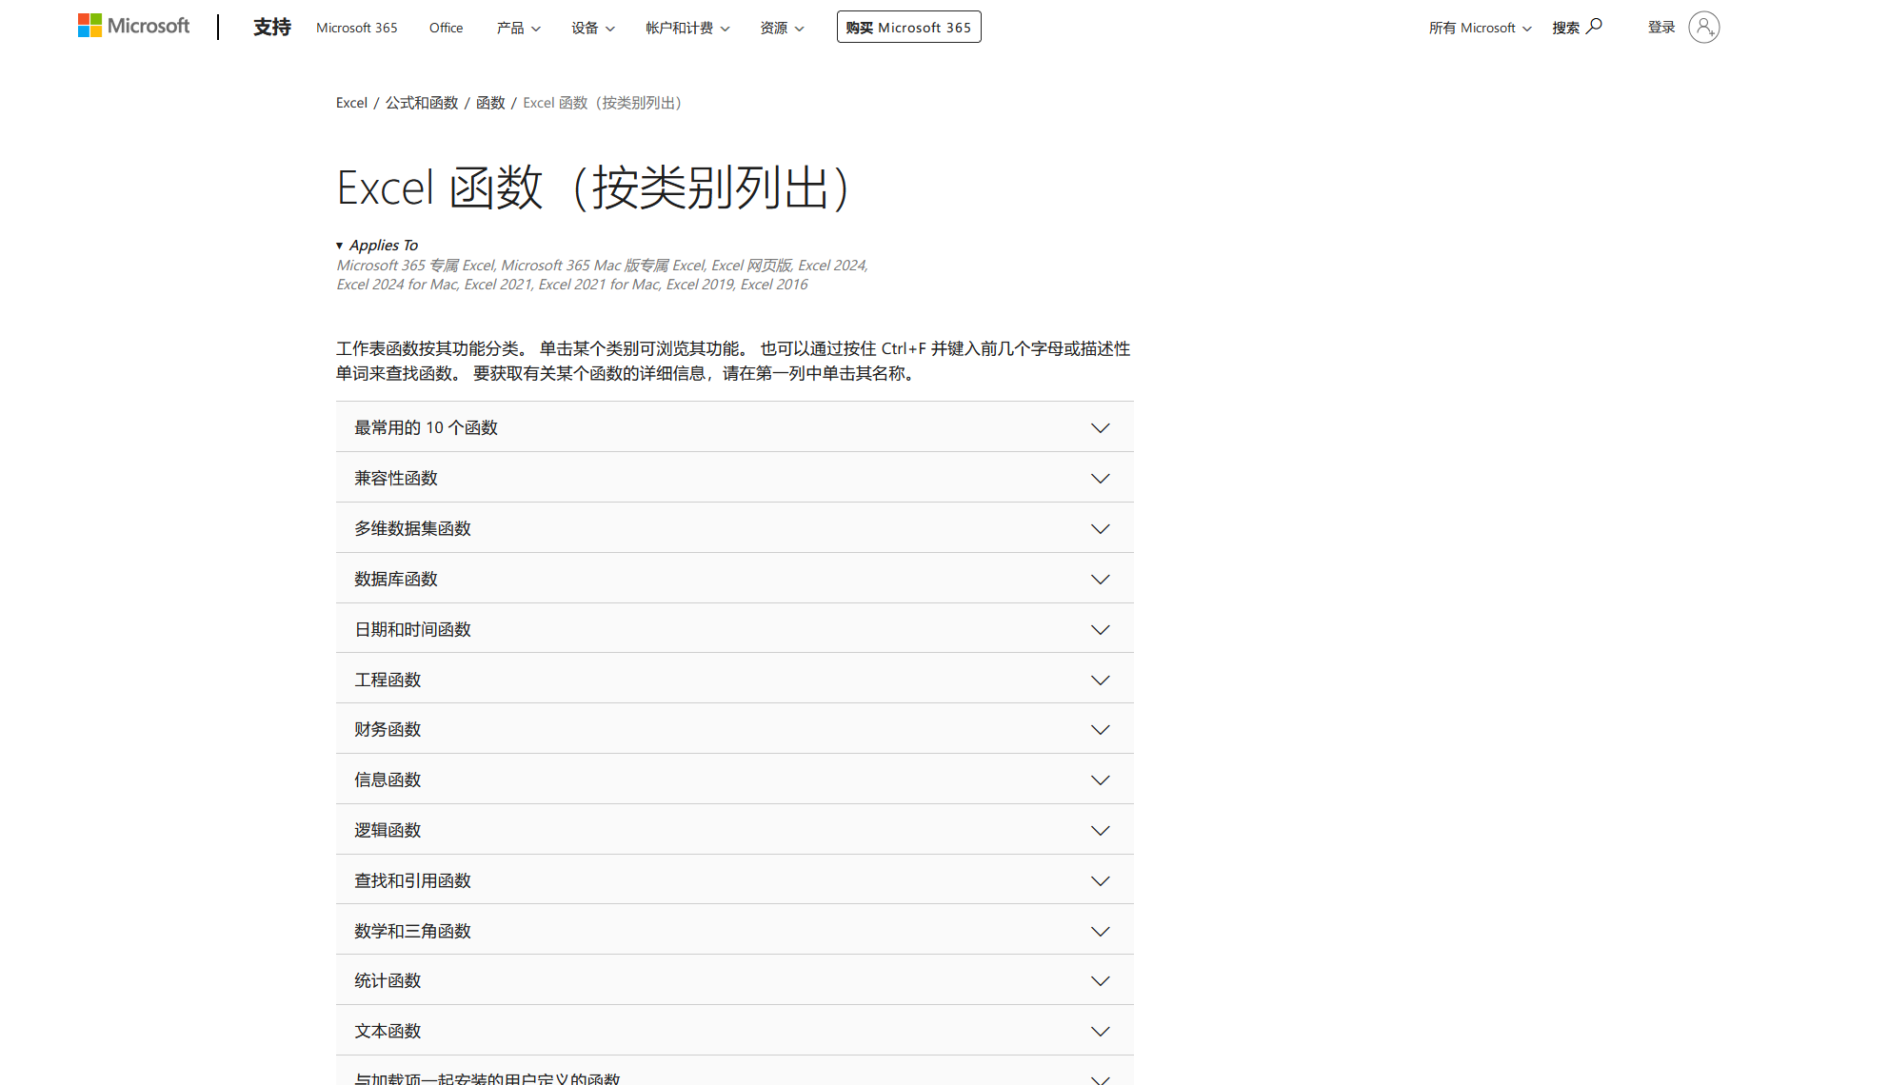Click the account sign-in avatar icon
1889x1085 pixels.
tap(1705, 27)
